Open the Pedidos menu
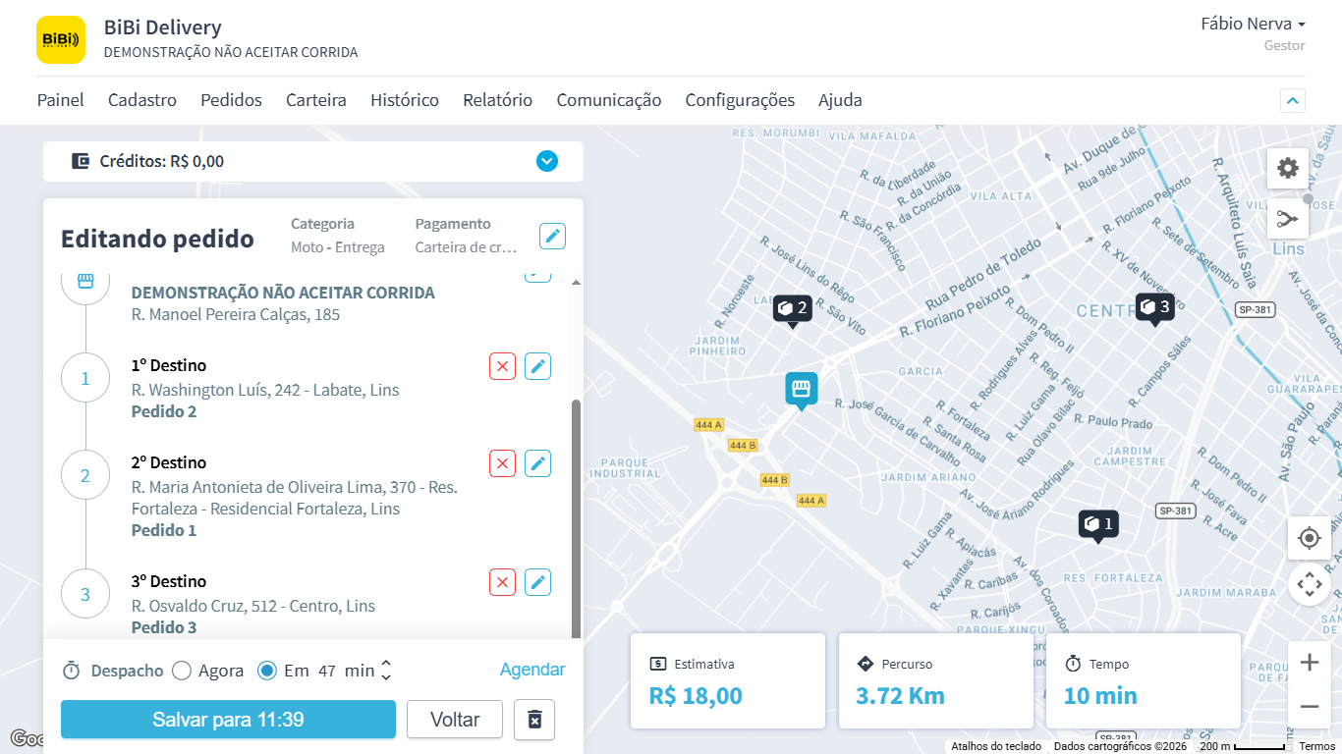The image size is (1342, 754). pos(231,100)
